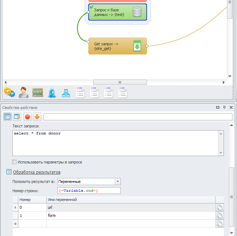Click copy icon in the form row
Viewport: 237px width, 236px height.
click(220, 215)
